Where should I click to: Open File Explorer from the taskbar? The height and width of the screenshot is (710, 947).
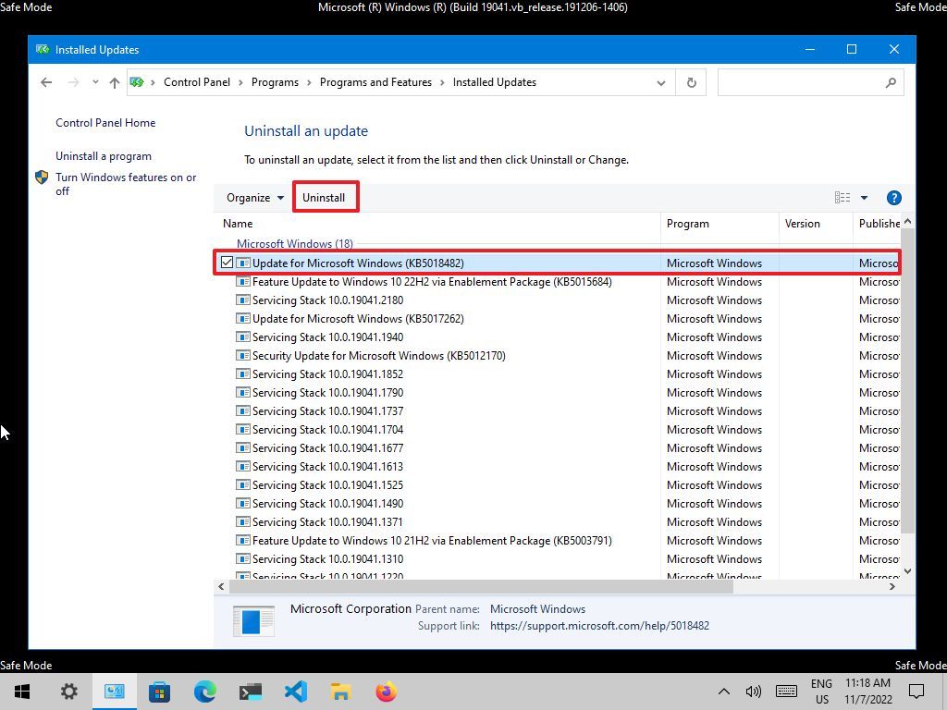click(339, 691)
